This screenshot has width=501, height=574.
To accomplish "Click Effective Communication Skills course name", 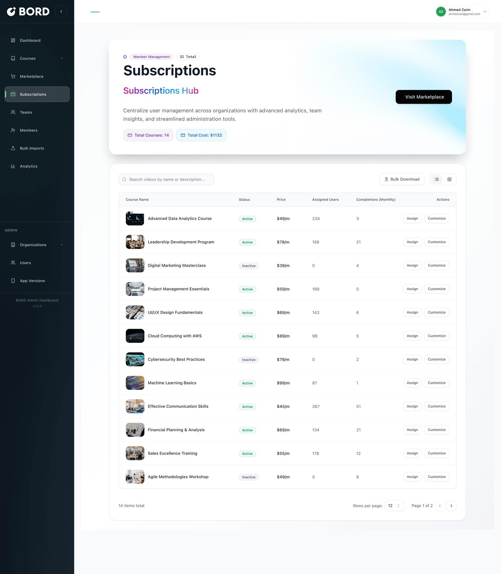I will pos(178,406).
